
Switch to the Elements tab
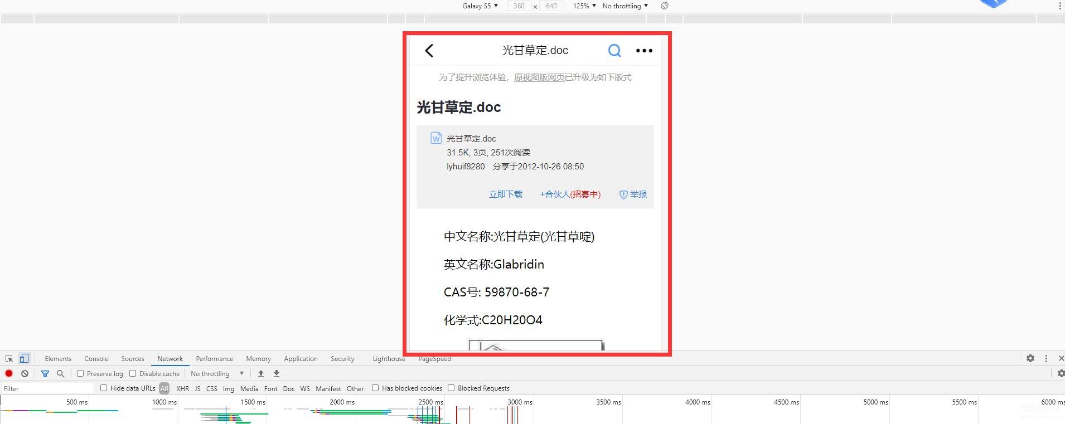point(58,358)
